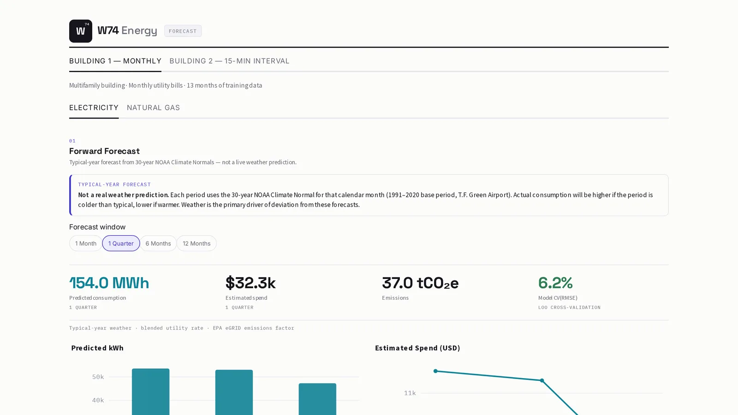
Task: Click the Forecast window label
Action: 97,227
